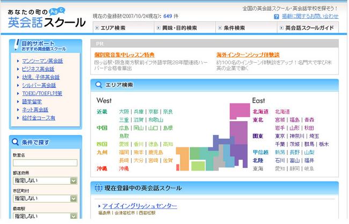
Task: Open 幼児、子供英会話 link
Action: click(41, 77)
